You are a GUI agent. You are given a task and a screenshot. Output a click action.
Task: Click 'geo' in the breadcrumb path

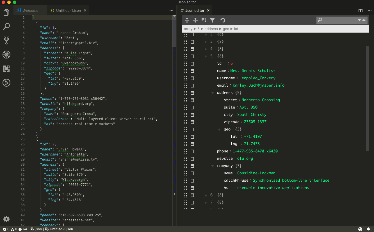(226, 29)
